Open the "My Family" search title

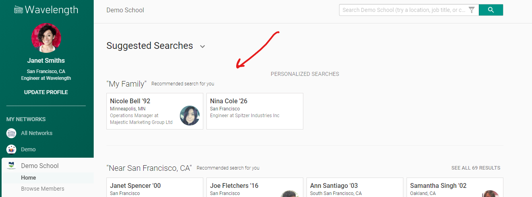click(x=127, y=84)
